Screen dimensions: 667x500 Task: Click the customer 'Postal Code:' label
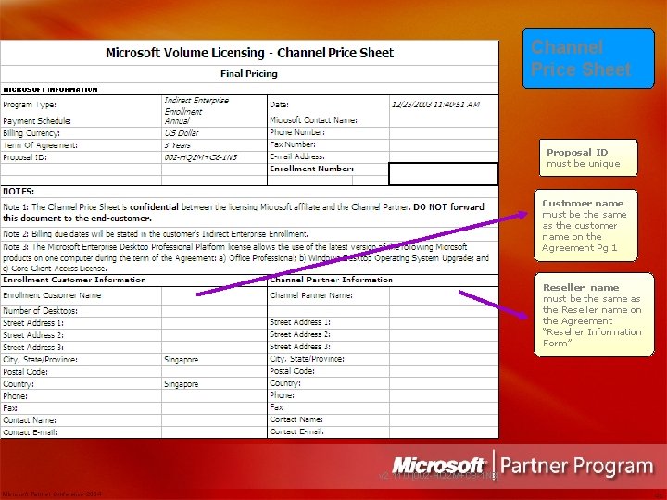click(x=25, y=372)
